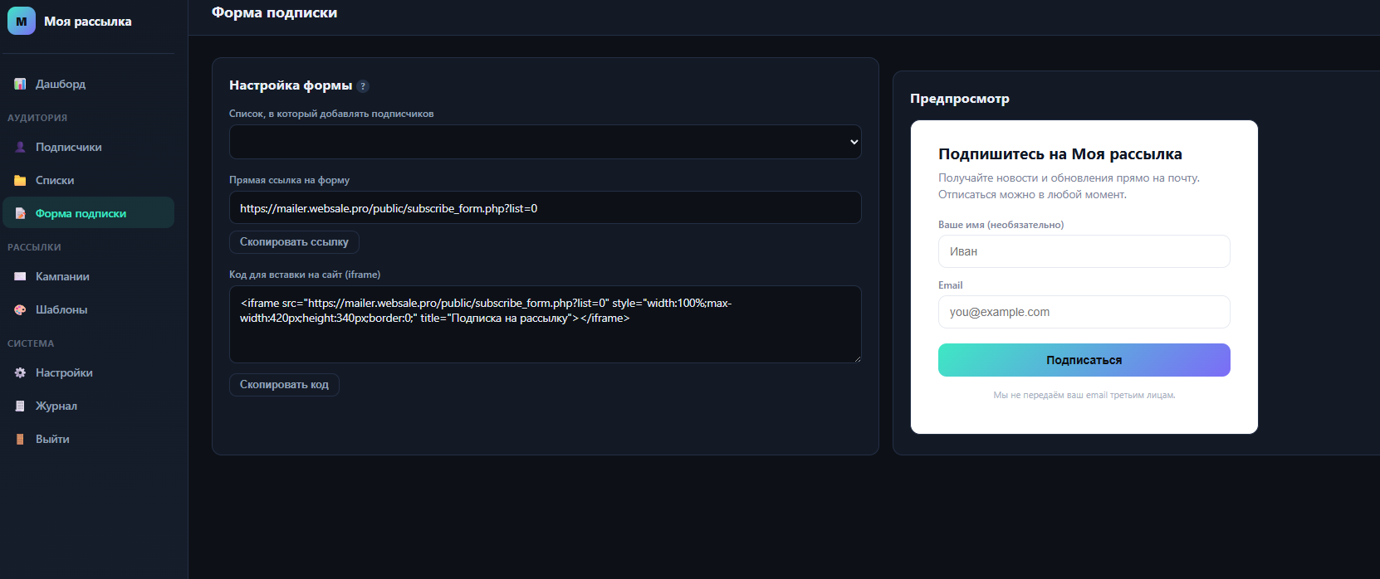Screen dimensions: 1380x579
Task: Click the privacy note under the Подписаться button
Action: (1084, 395)
